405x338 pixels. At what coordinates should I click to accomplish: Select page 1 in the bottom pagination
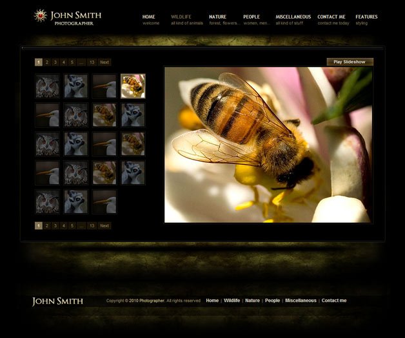pos(39,226)
